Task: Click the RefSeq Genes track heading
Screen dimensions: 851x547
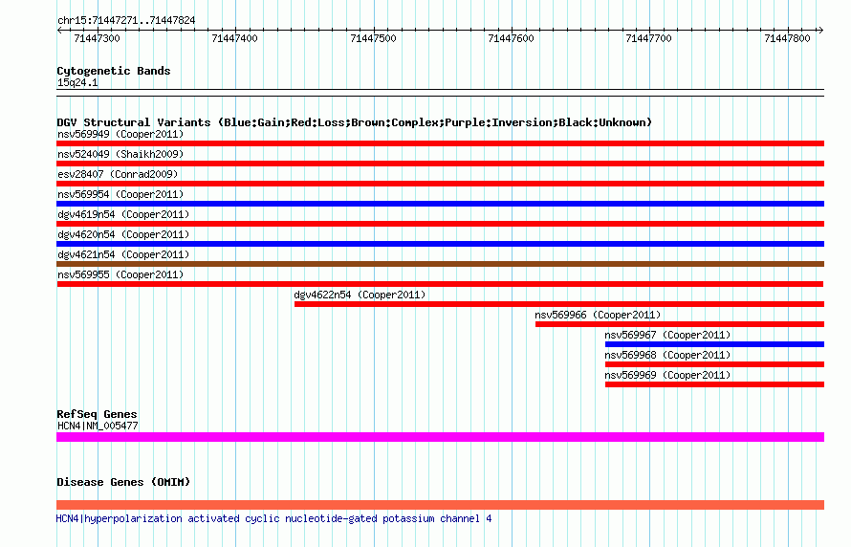Action: pos(97,414)
